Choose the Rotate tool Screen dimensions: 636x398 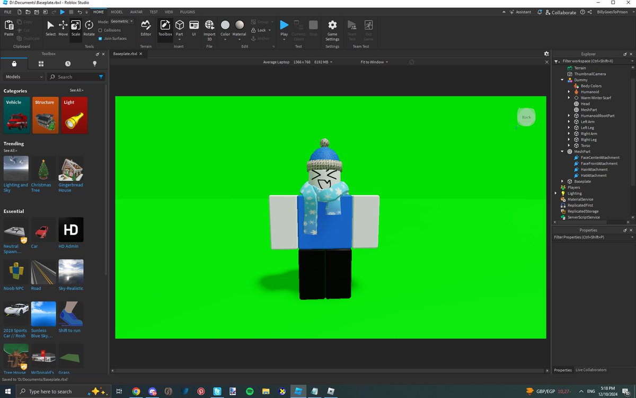click(x=89, y=28)
